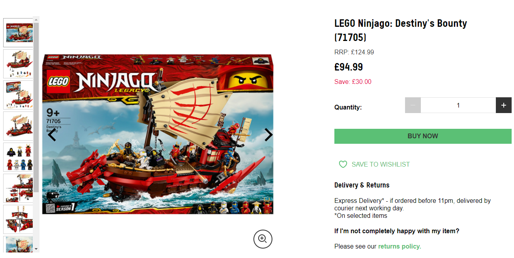Select the second thumbnail with ship and minifigures
Image resolution: width=514 pixels, height=258 pixels.
(x=18, y=64)
